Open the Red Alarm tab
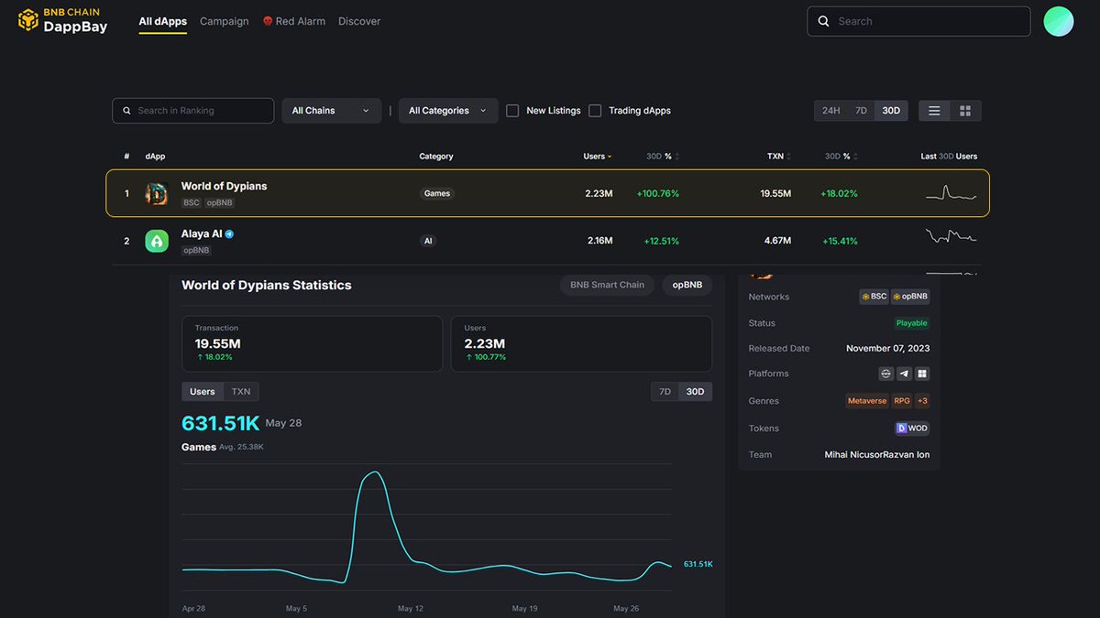 tap(293, 21)
